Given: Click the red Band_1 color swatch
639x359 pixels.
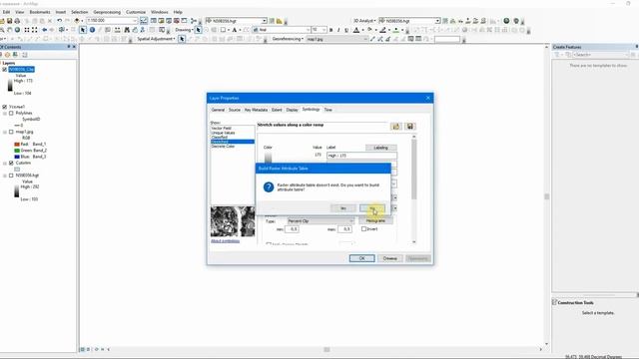Looking at the screenshot, I should [17, 144].
